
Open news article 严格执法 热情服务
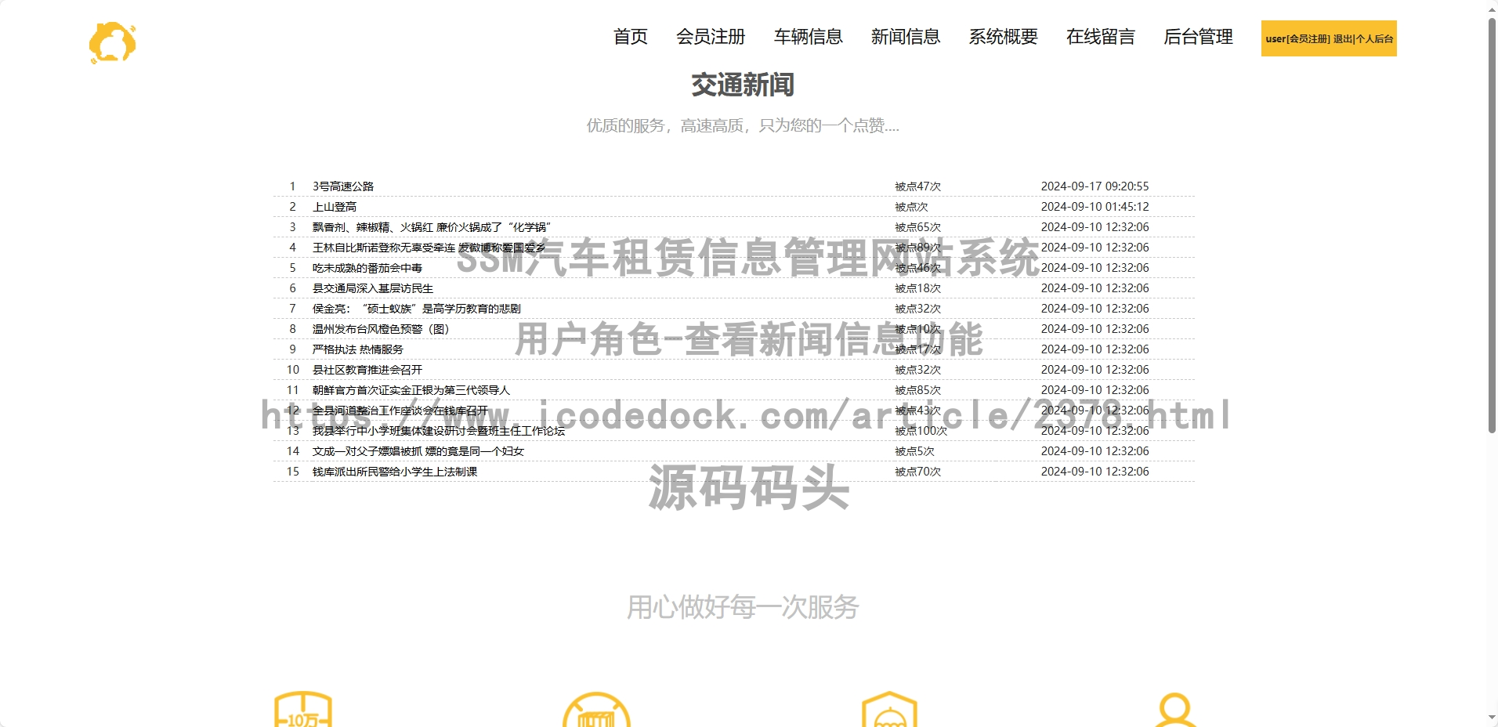coord(358,349)
